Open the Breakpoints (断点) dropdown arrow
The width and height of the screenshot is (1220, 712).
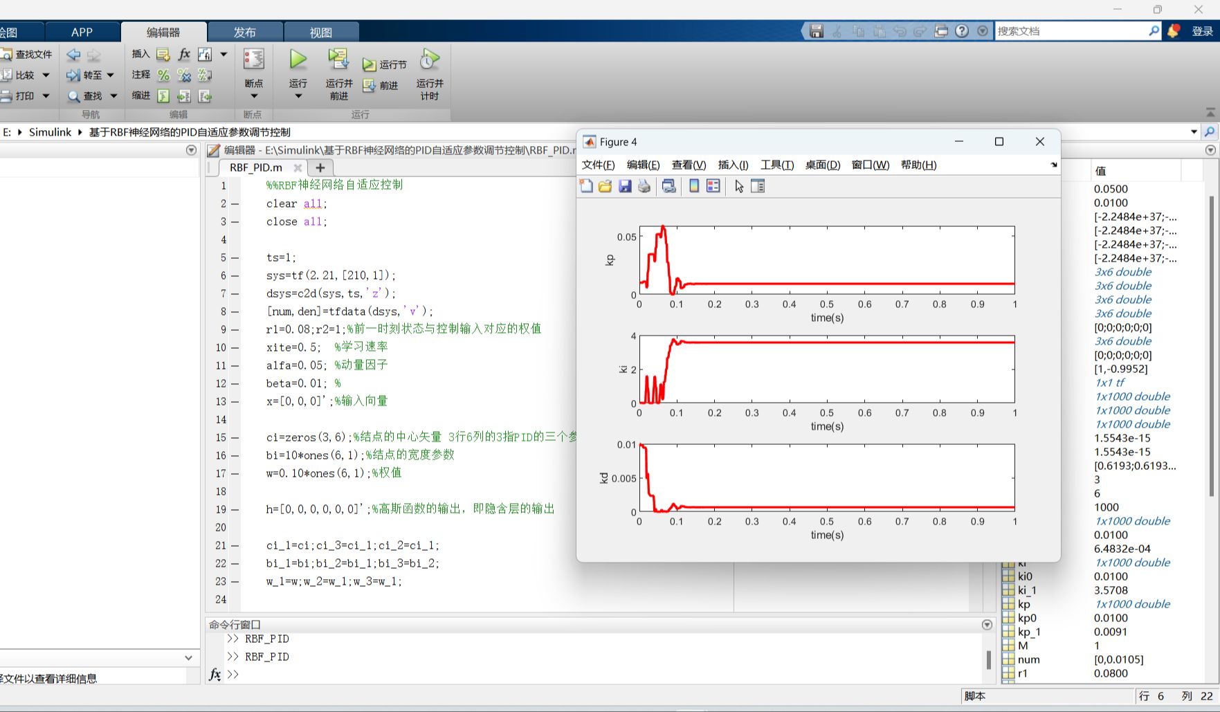coord(254,96)
